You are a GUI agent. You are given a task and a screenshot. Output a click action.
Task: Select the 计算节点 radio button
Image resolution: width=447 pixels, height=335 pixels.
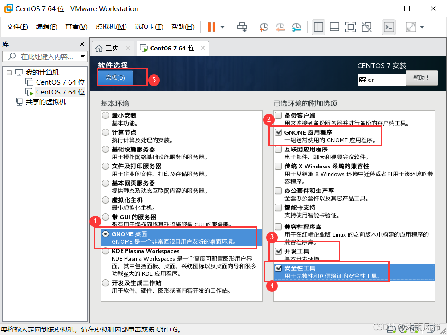click(x=106, y=132)
